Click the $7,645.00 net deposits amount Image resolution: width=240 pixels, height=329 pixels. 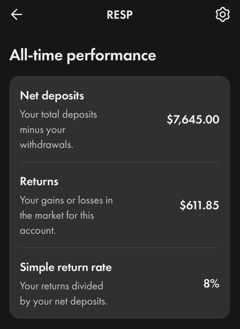[x=193, y=120]
